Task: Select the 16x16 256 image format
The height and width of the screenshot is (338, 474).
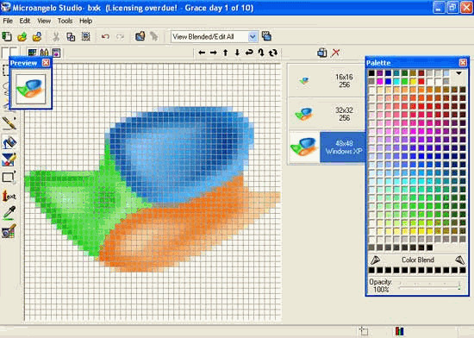Action: 326,80
